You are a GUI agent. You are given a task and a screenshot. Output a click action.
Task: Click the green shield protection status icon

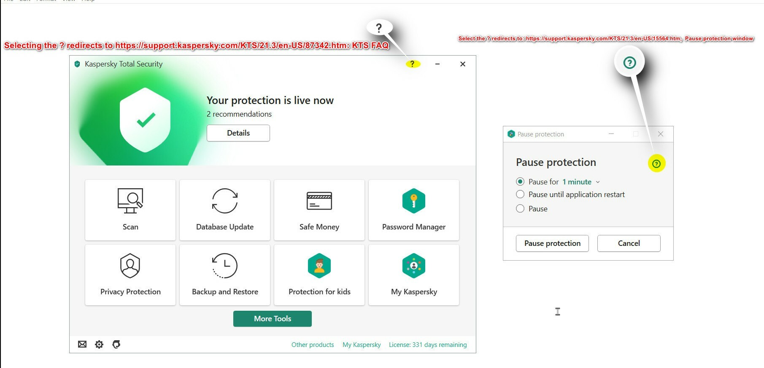pyautogui.click(x=145, y=120)
